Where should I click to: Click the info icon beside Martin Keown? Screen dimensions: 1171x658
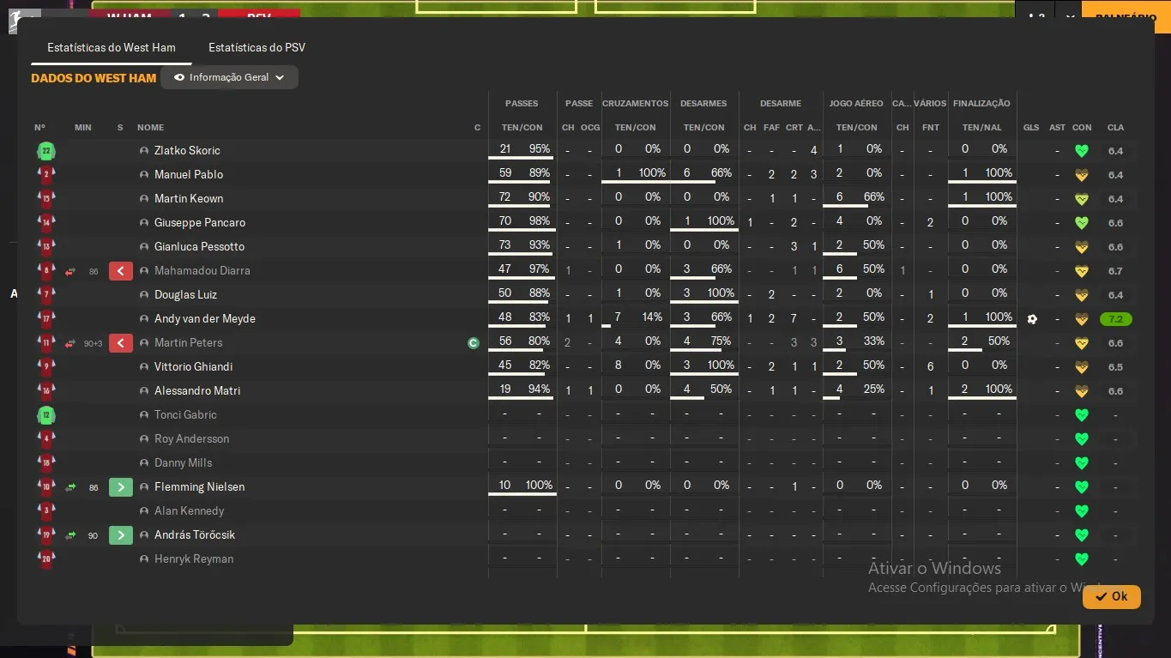pos(144,199)
